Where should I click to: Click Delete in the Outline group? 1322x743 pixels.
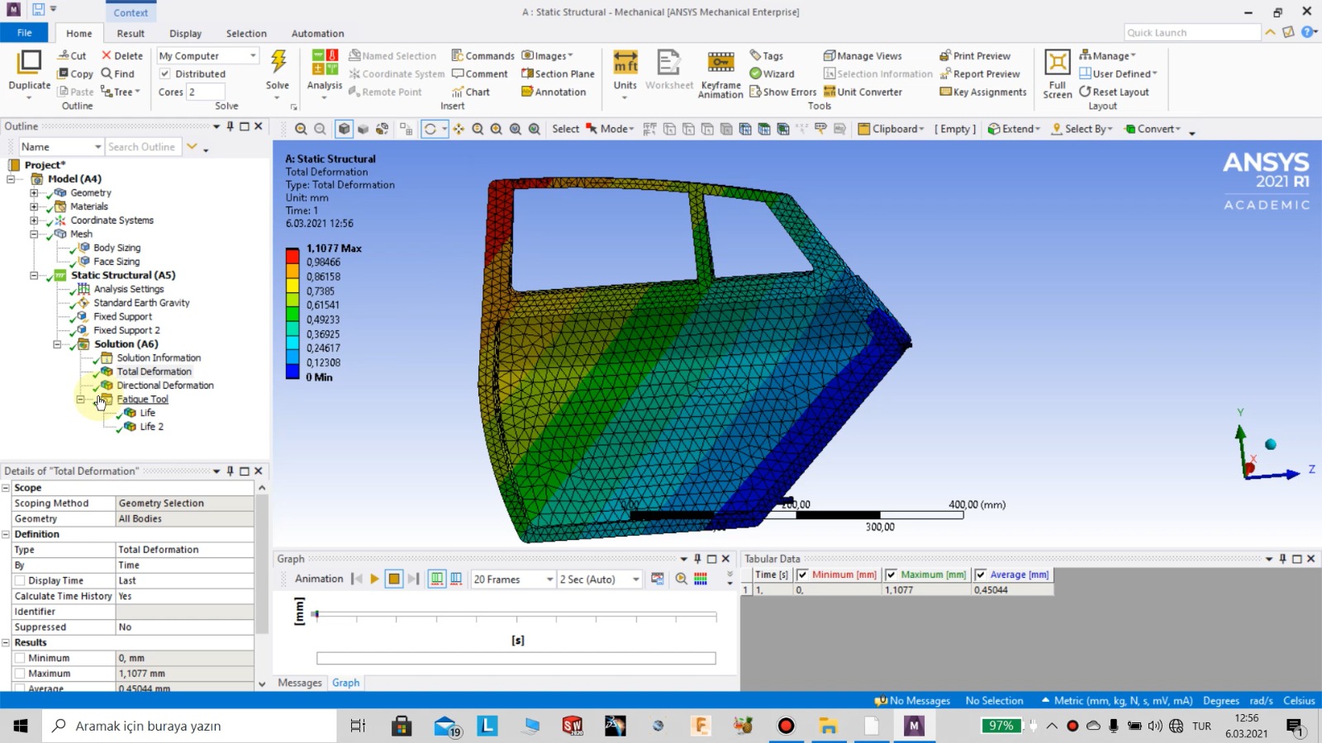click(121, 55)
